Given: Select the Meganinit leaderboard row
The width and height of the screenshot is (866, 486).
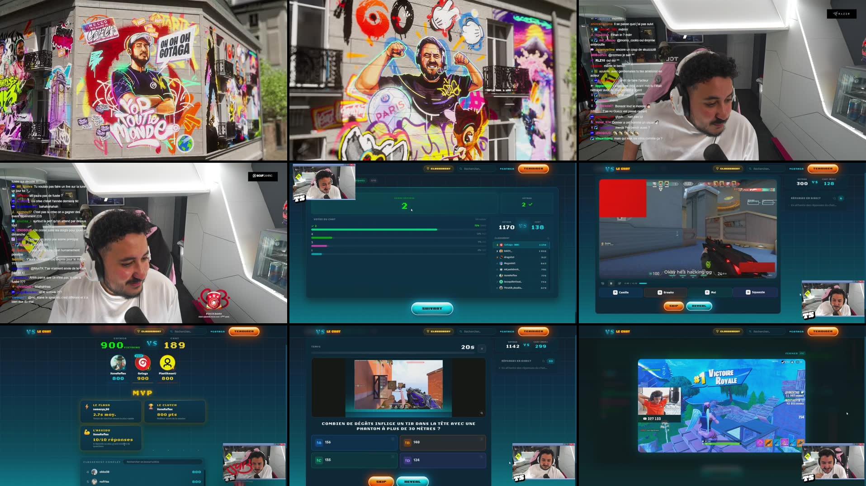Looking at the screenshot, I should click(x=521, y=263).
